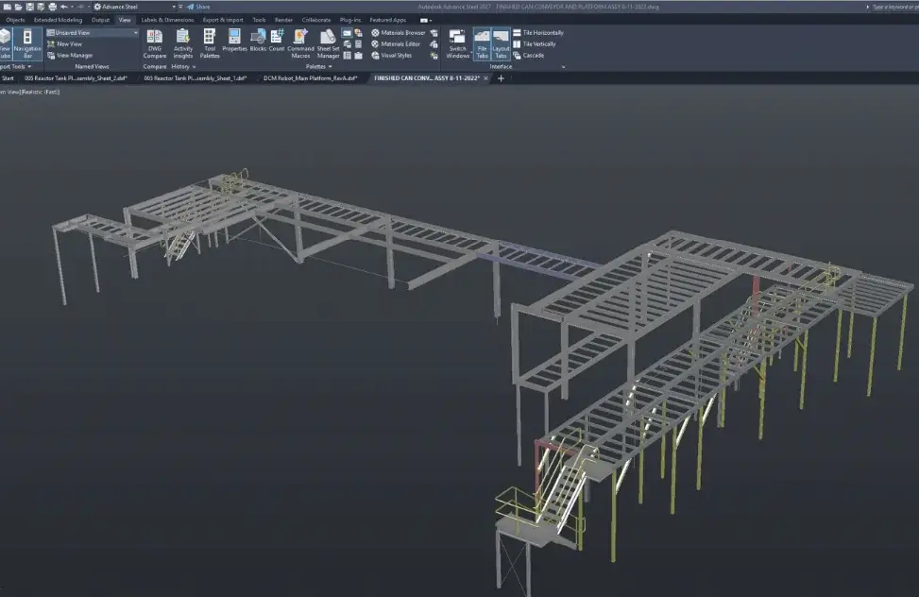Screen dimensions: 919x597
Task: Toggle the Layout Tabs display
Action: point(501,43)
